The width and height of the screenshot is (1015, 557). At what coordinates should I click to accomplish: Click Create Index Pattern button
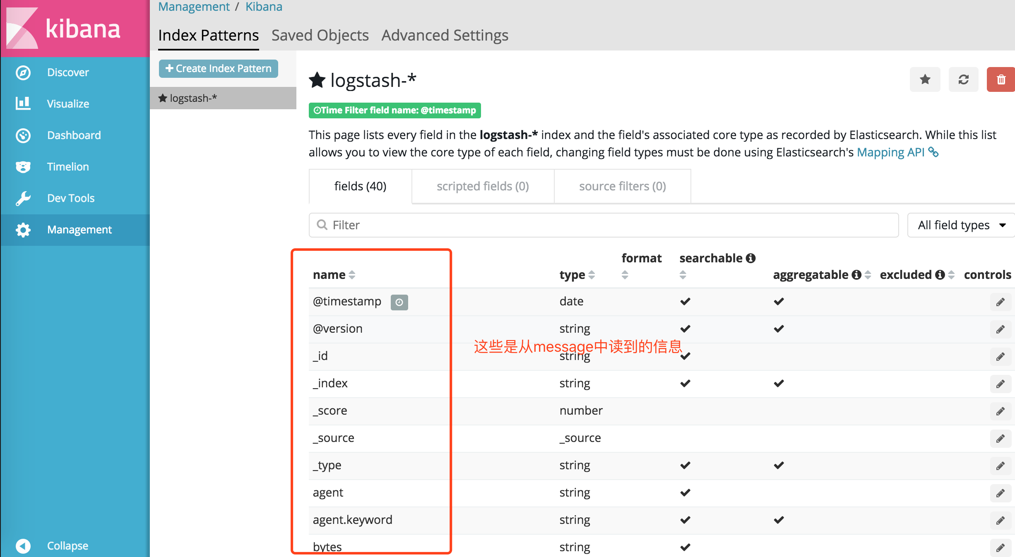point(218,69)
